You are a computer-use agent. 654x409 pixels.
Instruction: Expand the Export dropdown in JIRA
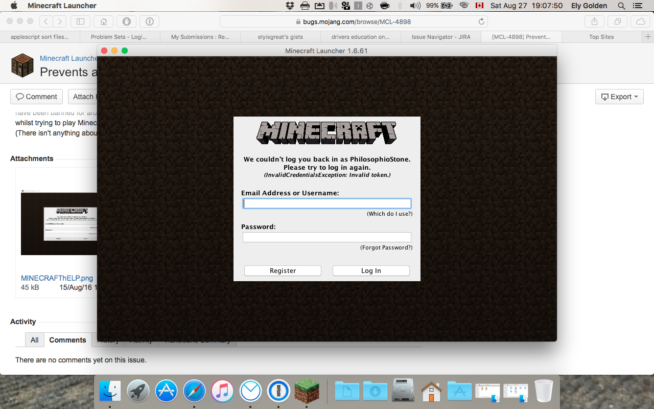coord(619,97)
